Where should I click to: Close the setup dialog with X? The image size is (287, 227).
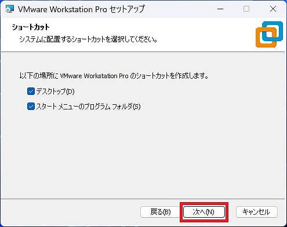coord(273,9)
